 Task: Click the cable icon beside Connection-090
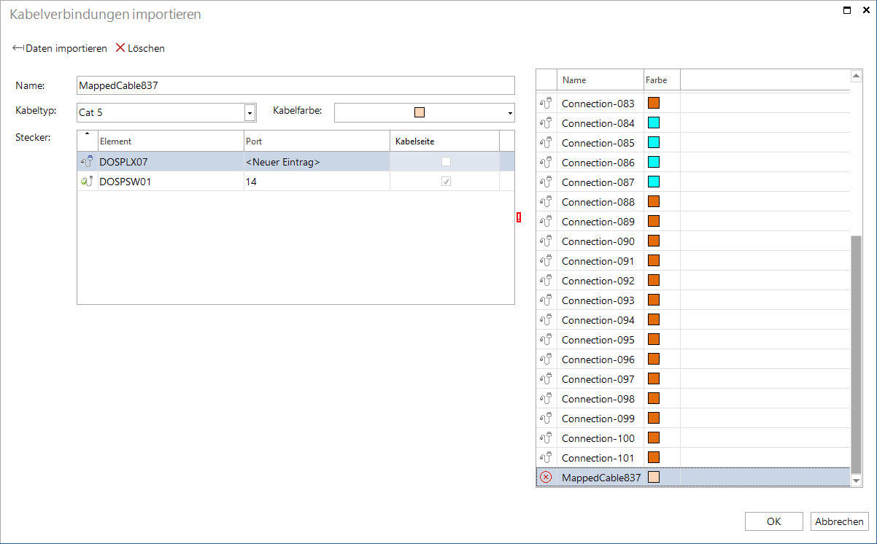[x=546, y=241]
